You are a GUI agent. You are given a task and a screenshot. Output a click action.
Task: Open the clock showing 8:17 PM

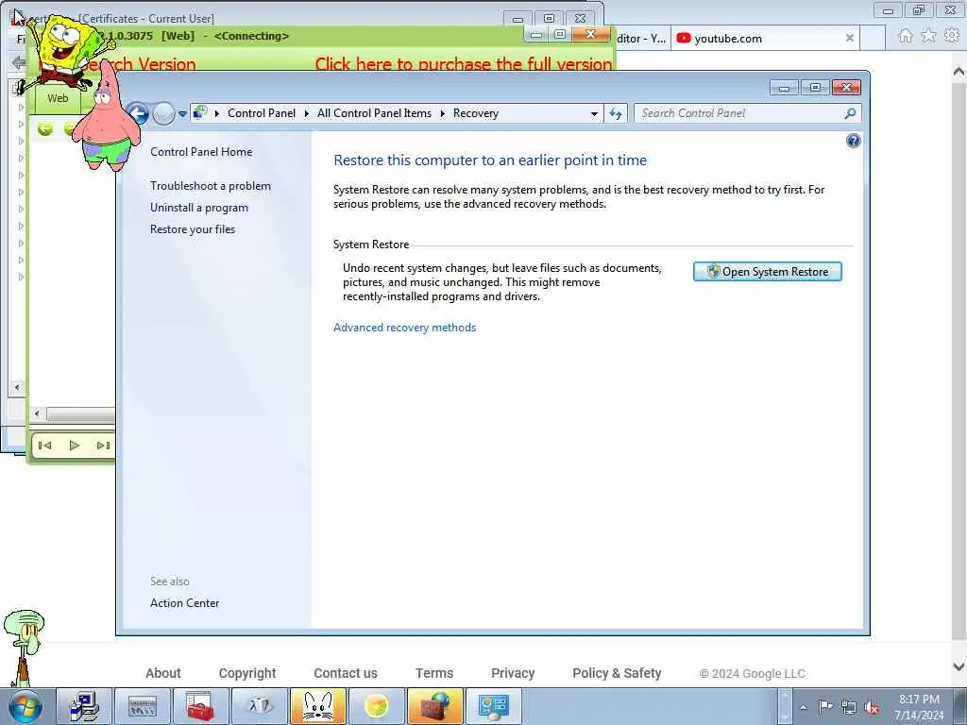(x=919, y=707)
